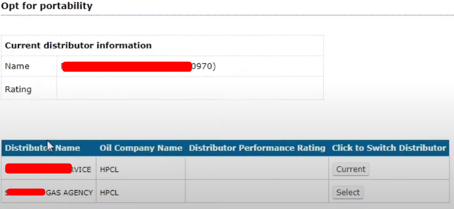The height and width of the screenshot is (209, 454).
Task: Click the GAS AGENCY distributor name text
Action: (69, 192)
